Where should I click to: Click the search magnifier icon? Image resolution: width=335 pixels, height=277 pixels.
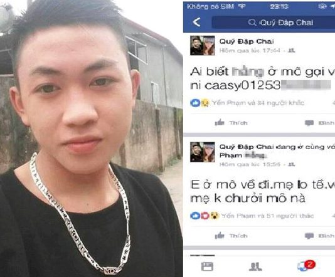click(x=252, y=22)
